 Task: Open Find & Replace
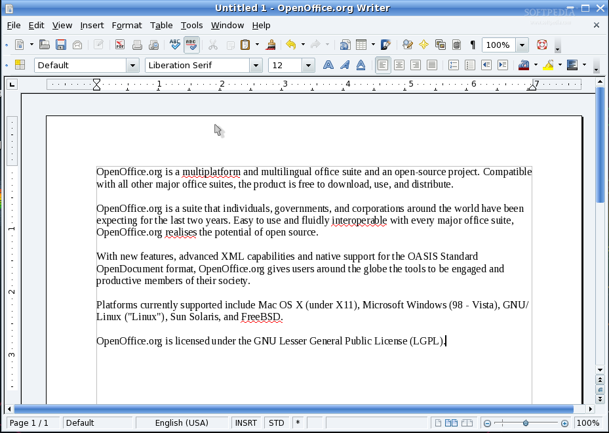pyautogui.click(x=406, y=45)
